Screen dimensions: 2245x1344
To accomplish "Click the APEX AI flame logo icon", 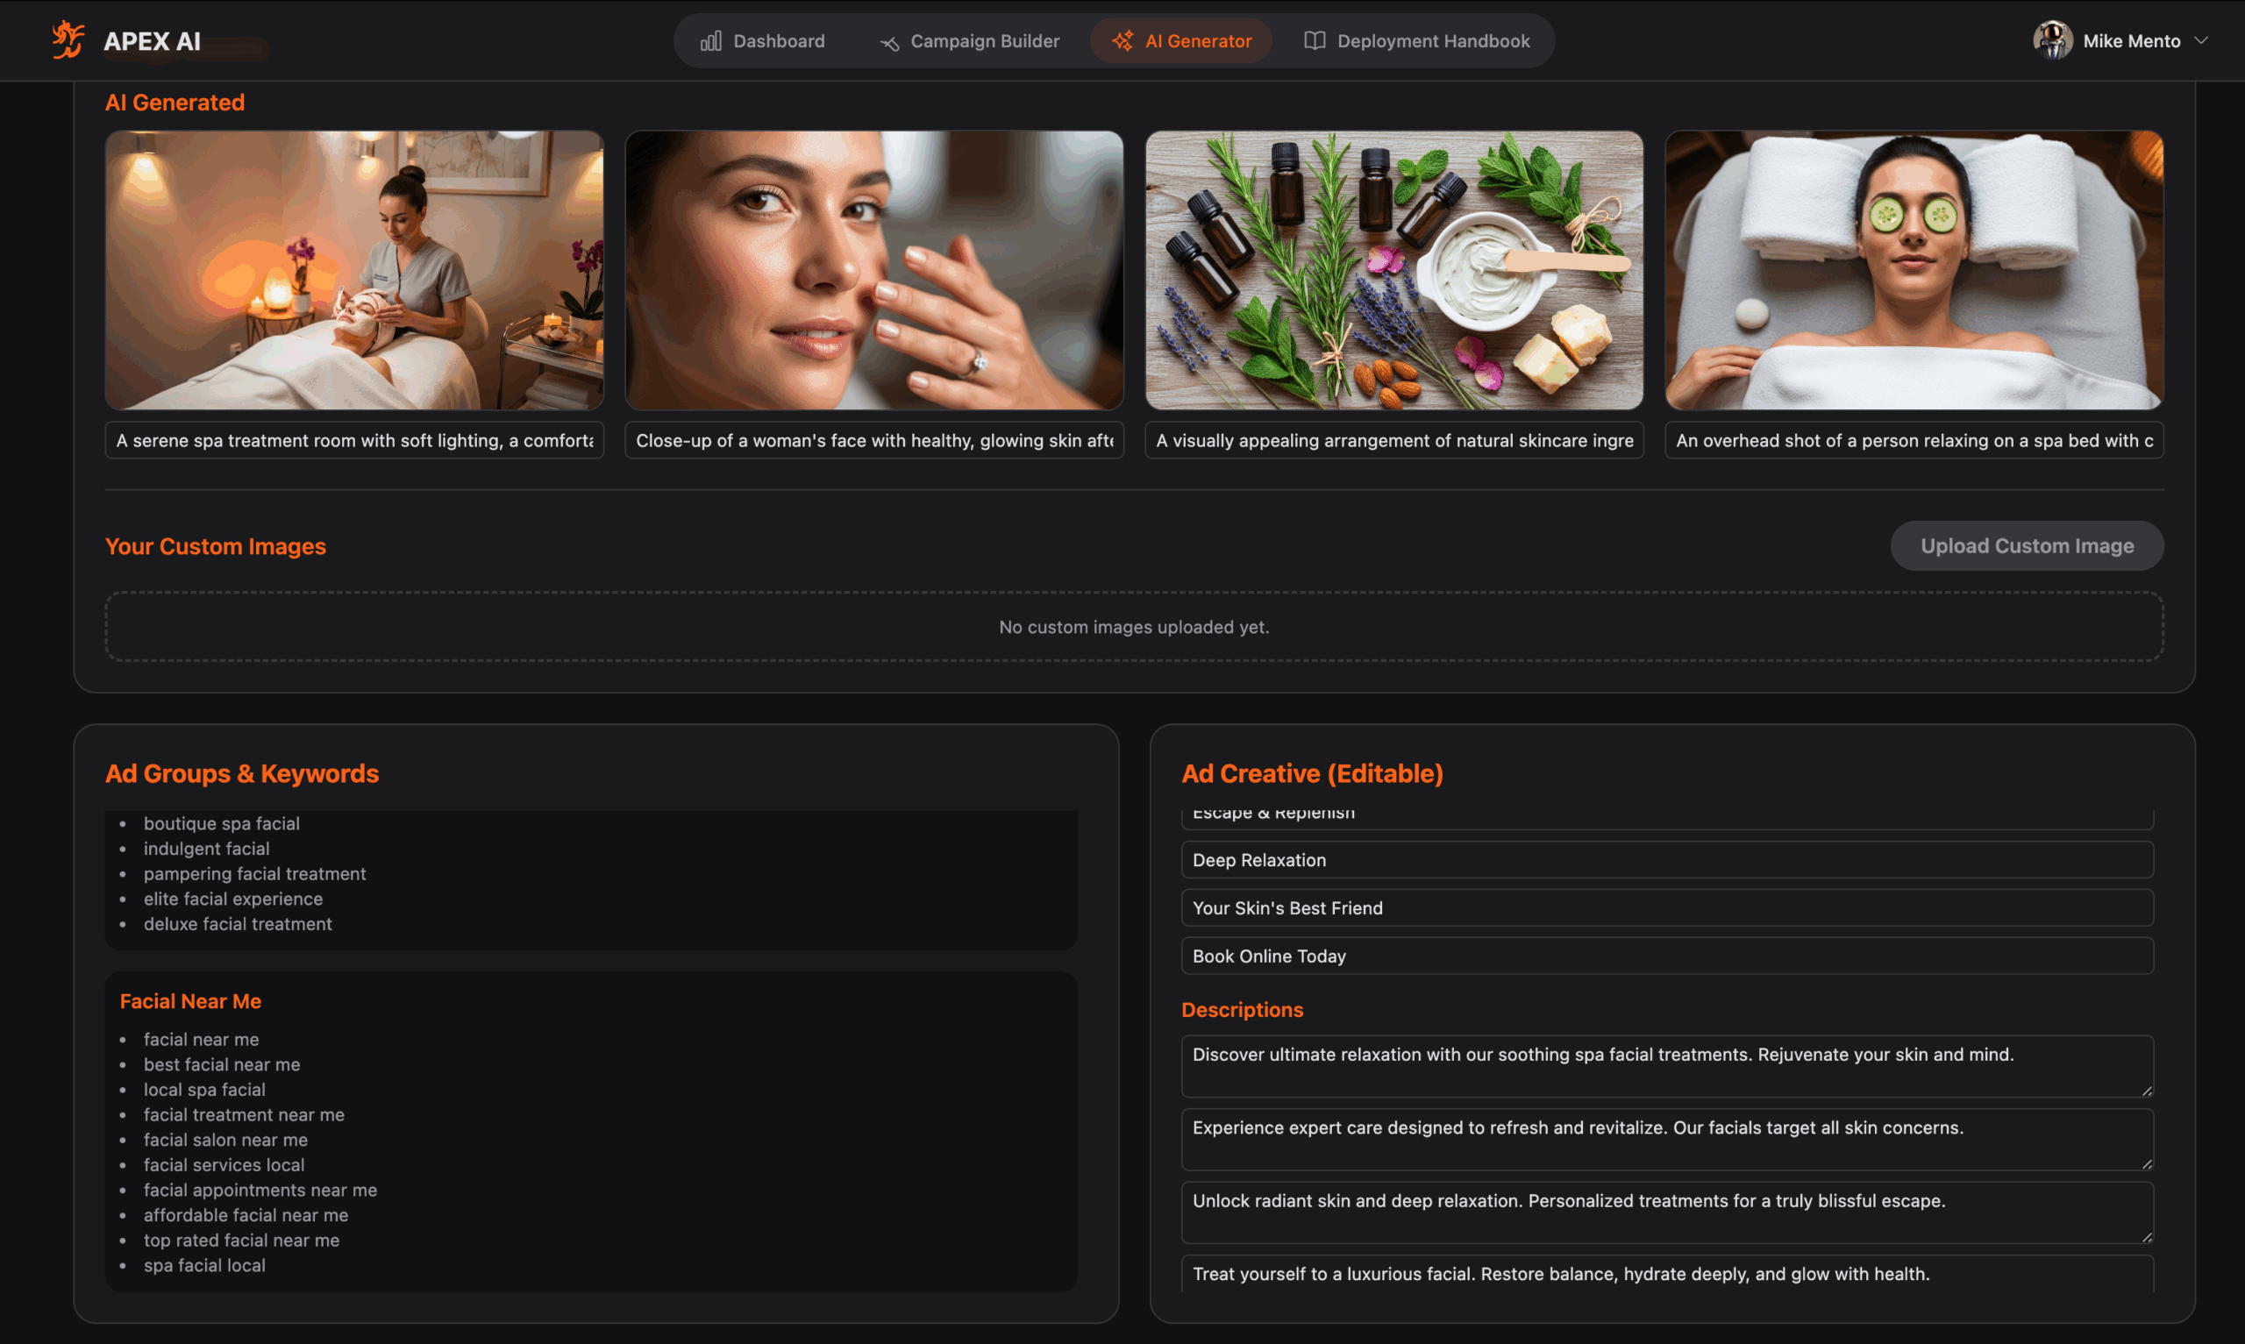I will point(68,39).
